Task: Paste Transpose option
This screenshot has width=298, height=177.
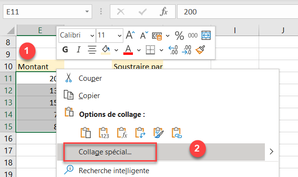Action: coord(140,133)
